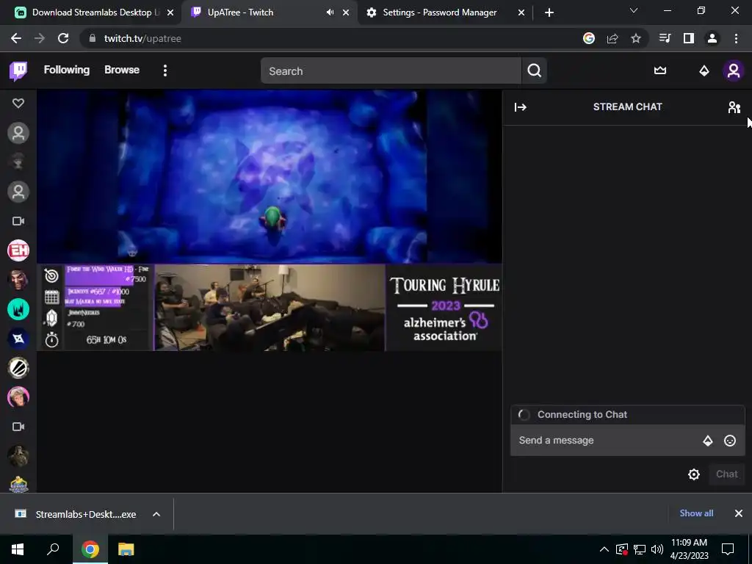This screenshot has height=564, width=752.
Task: Open the Windows Start menu
Action: click(x=18, y=549)
